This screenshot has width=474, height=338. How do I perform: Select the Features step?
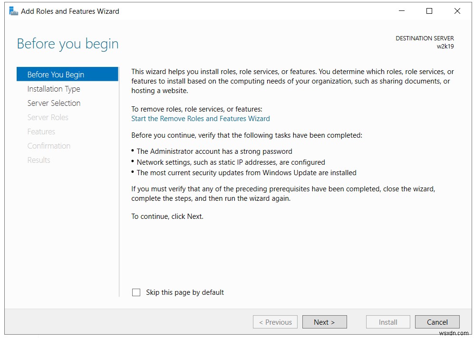click(x=41, y=131)
